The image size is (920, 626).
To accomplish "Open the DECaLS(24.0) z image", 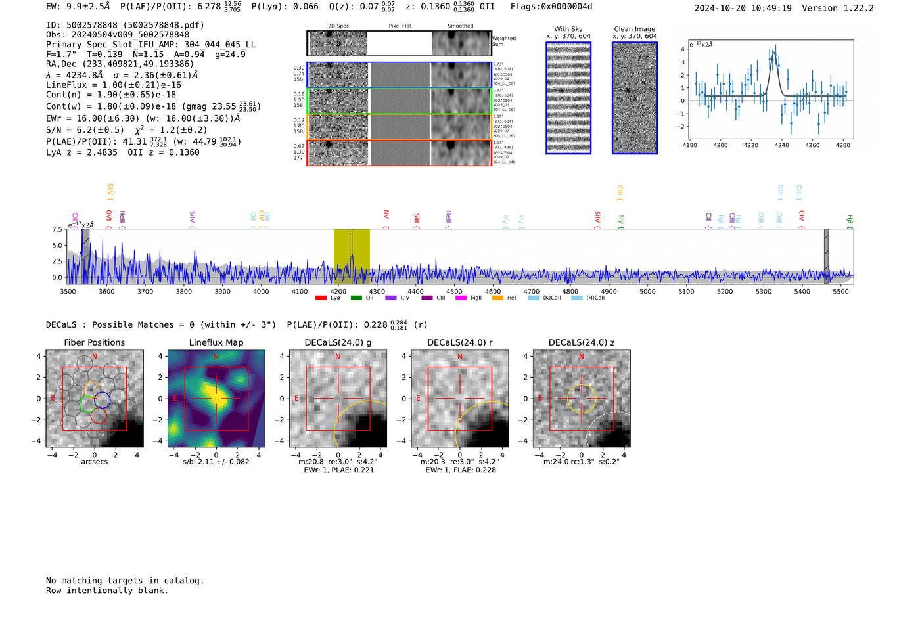I will tap(582, 399).
